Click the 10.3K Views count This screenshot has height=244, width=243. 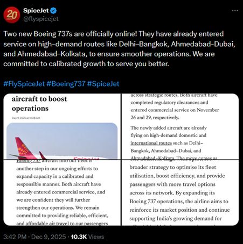(87, 237)
